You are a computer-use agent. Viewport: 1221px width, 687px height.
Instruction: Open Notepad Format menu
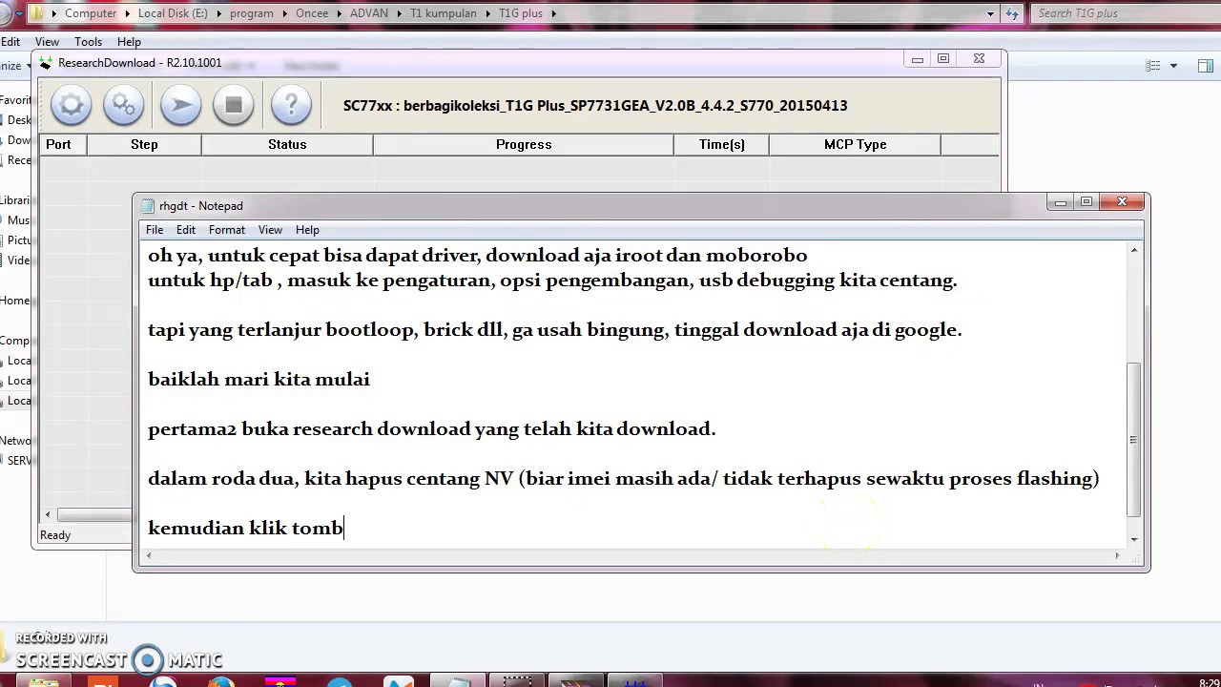227,230
